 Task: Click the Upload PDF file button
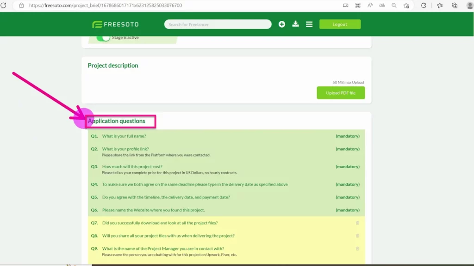tap(341, 93)
